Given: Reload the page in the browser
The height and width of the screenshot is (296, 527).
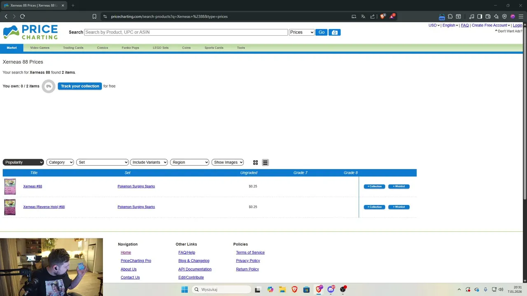Looking at the screenshot, I should click(22, 16).
